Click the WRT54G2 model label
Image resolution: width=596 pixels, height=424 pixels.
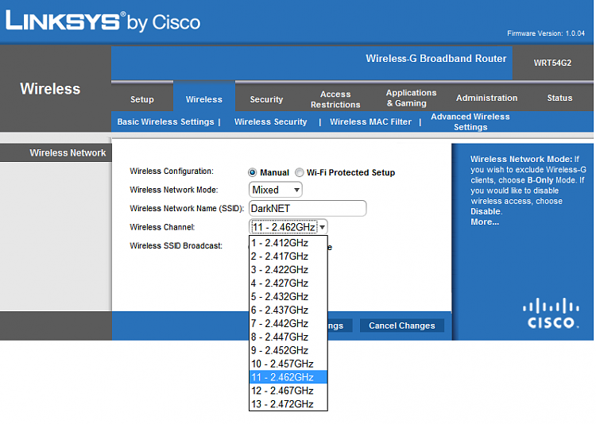click(x=552, y=63)
